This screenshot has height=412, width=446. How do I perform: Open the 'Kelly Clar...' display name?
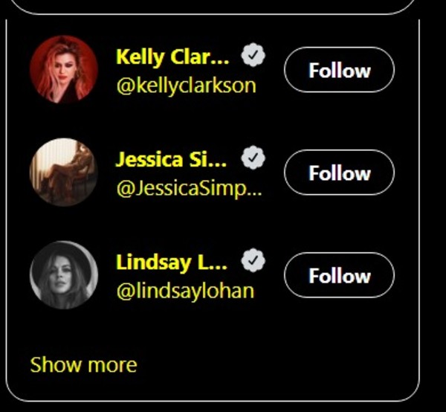click(172, 57)
